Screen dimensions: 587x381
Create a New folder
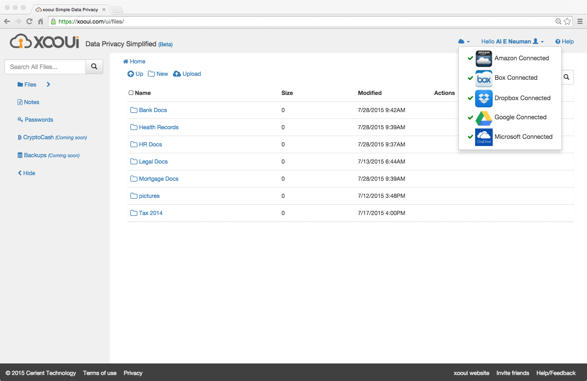(158, 74)
